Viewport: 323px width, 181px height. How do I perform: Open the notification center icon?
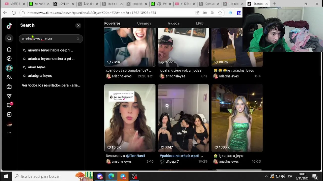point(315,176)
